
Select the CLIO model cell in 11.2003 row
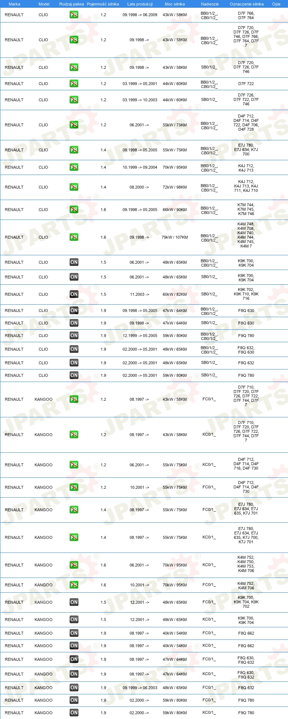pos(43,295)
